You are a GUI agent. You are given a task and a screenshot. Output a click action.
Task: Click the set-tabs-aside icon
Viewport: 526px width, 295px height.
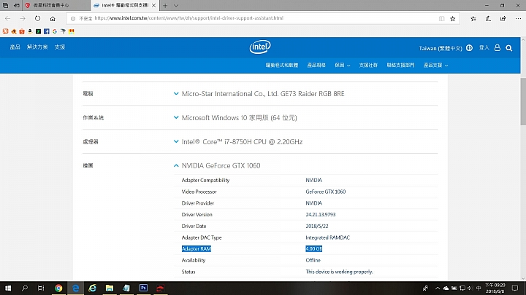click(x=16, y=5)
